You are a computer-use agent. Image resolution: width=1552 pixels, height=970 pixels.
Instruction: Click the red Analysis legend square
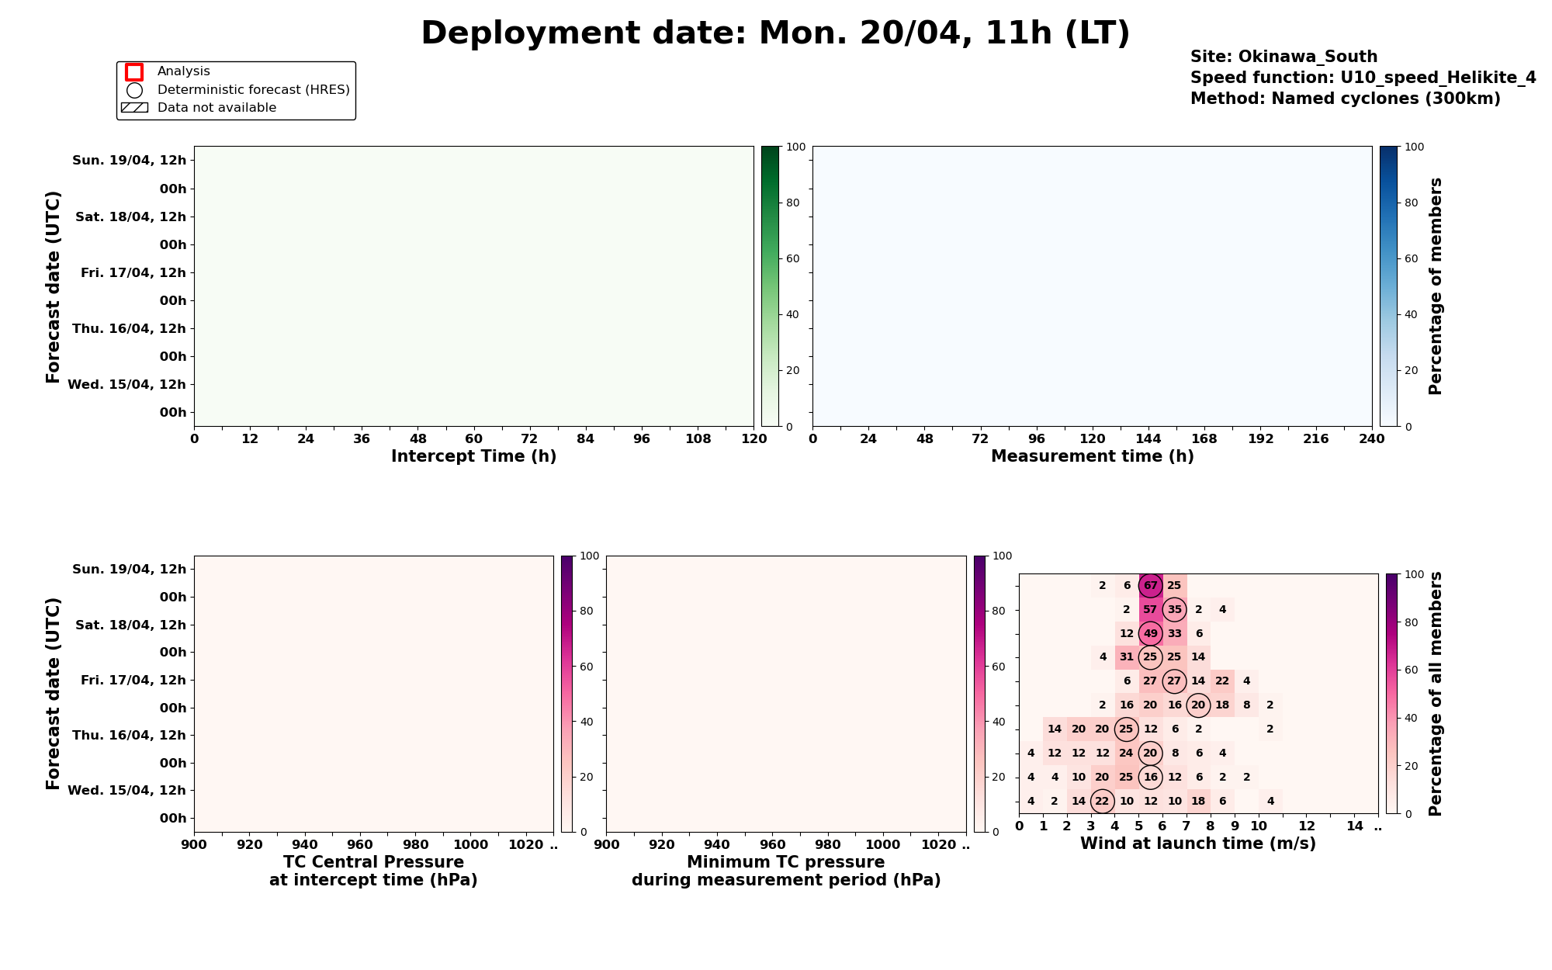134,72
